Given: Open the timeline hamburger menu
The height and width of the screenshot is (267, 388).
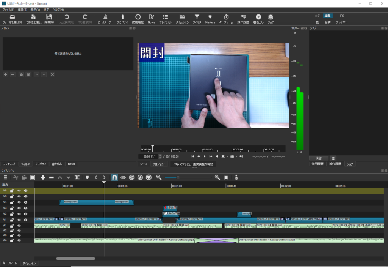Looking at the screenshot, I should (x=5, y=177).
